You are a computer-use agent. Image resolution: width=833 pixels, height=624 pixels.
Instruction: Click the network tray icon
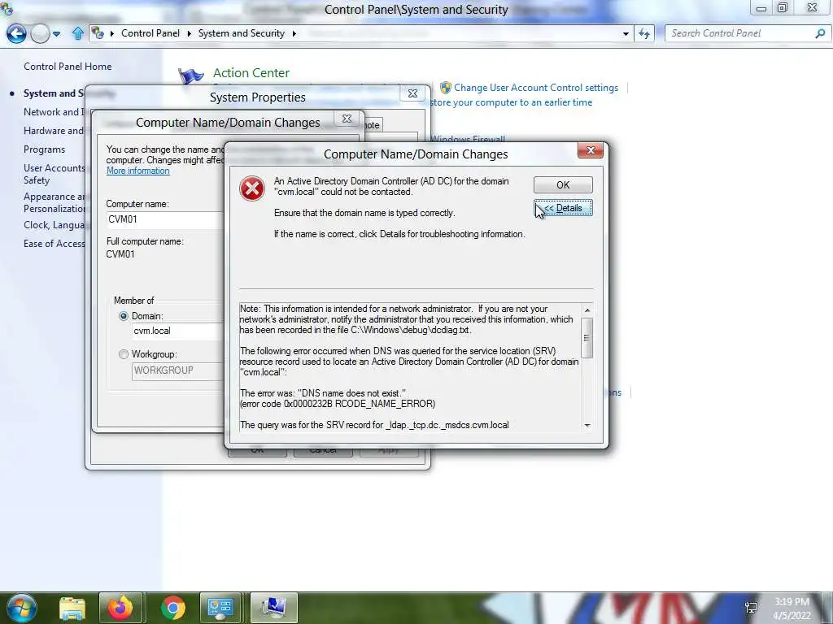pyautogui.click(x=751, y=608)
